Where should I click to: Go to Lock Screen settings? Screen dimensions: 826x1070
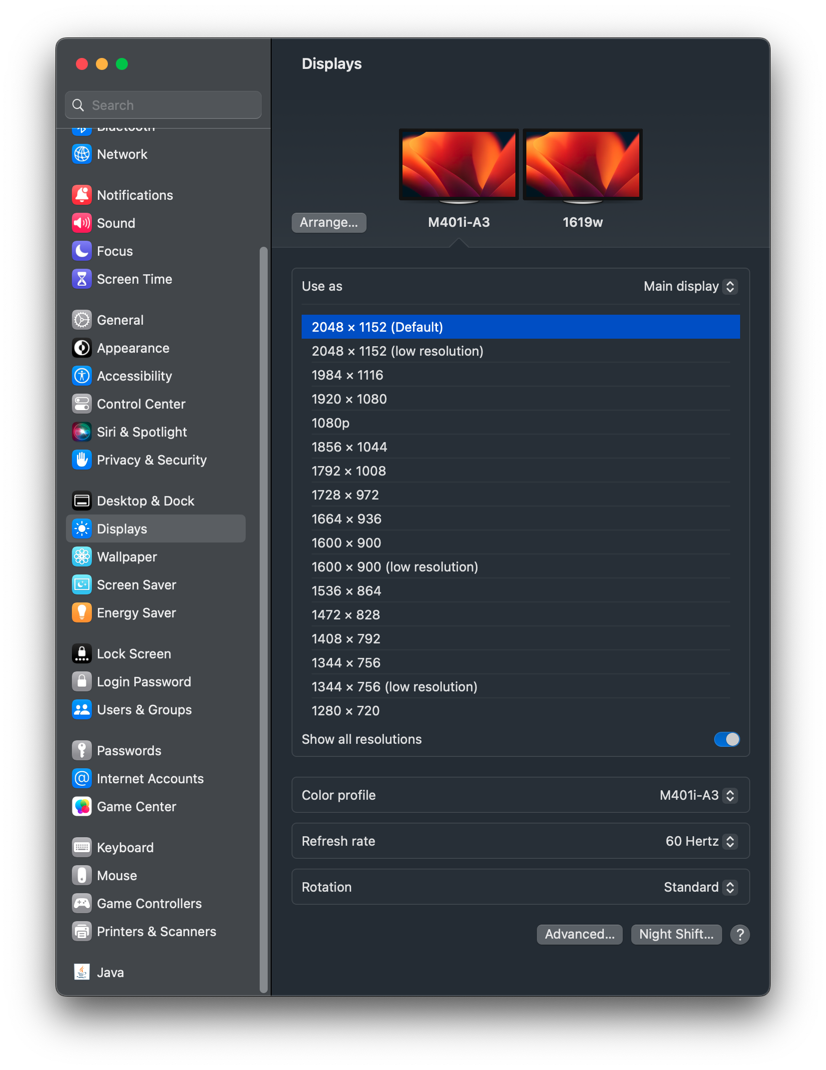pyautogui.click(x=134, y=654)
